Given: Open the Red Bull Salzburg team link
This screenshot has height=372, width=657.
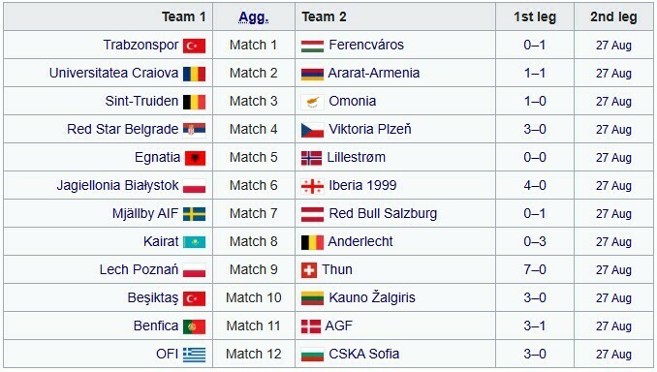Looking at the screenshot, I should coord(383,213).
